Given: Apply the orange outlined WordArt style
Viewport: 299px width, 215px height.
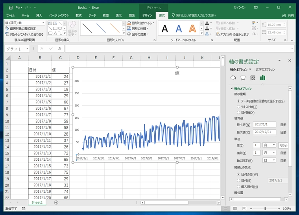Looking at the screenshot, I should 192,29.
